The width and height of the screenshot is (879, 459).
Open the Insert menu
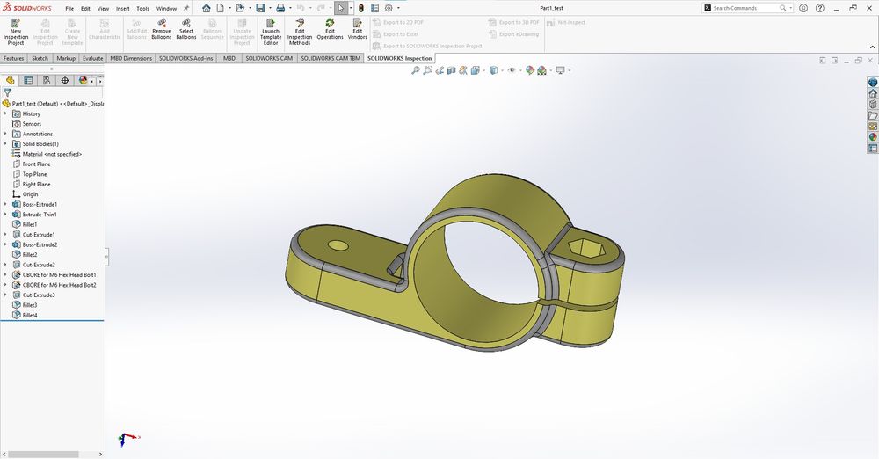tap(122, 8)
